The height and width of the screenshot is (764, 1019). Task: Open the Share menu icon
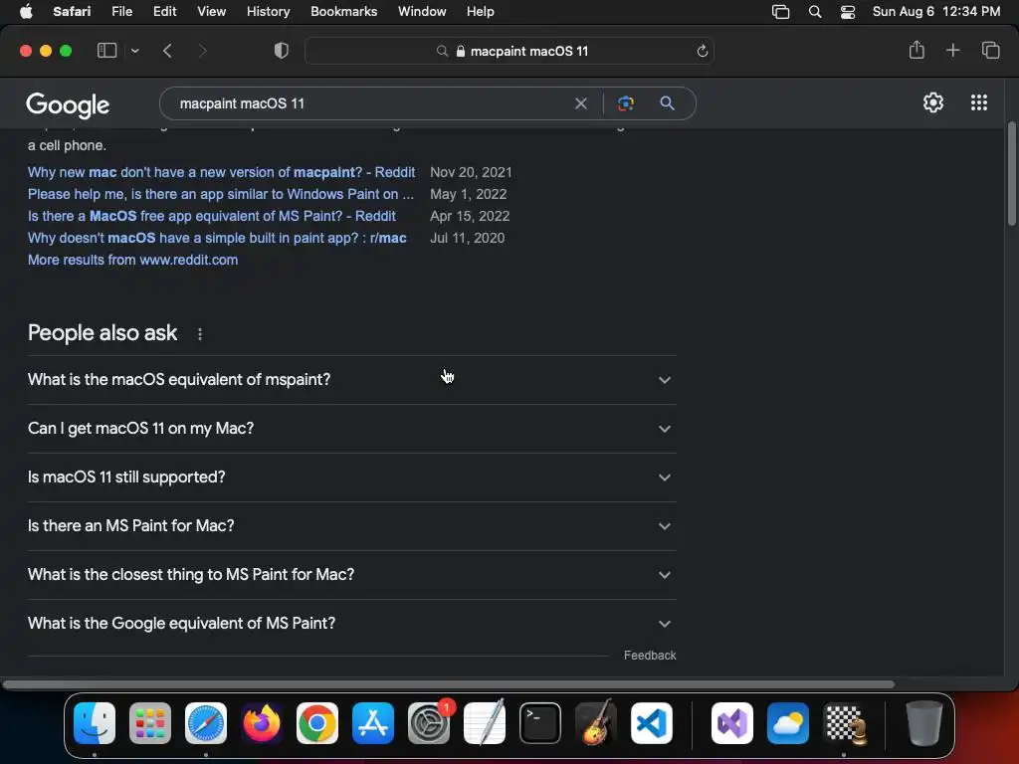coord(917,50)
